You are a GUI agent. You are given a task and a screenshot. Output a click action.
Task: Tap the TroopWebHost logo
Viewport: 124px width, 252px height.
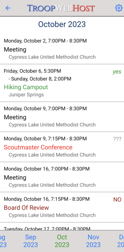coord(61,8)
